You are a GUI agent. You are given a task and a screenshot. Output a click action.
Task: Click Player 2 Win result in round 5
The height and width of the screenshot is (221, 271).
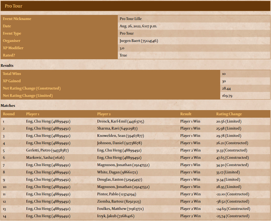pos(190,150)
